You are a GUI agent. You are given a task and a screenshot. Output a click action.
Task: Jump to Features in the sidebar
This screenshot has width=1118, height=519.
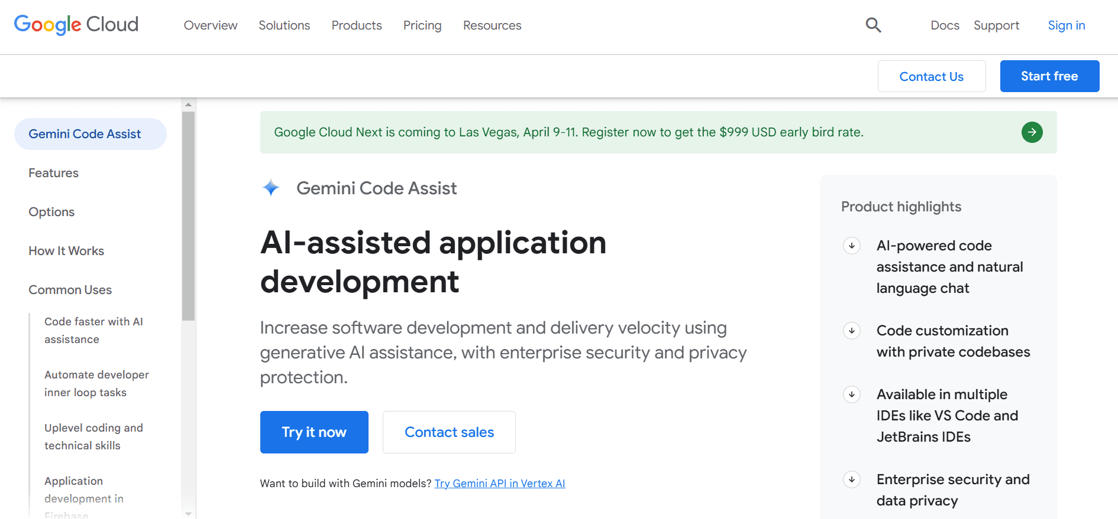pyautogui.click(x=54, y=173)
